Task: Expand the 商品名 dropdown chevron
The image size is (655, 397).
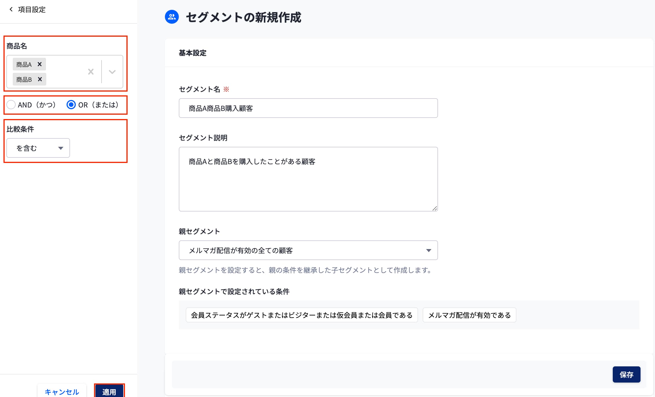Action: [x=112, y=72]
